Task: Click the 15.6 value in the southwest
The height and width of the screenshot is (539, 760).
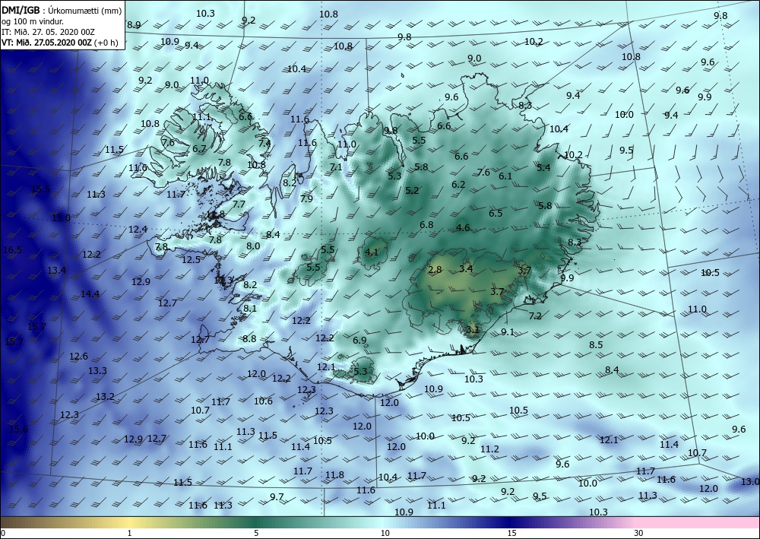Action: [x=18, y=429]
